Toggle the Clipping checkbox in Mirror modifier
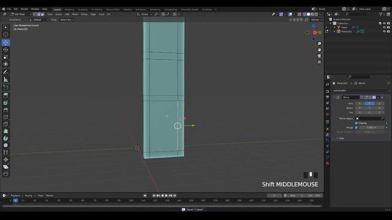 (356, 123)
